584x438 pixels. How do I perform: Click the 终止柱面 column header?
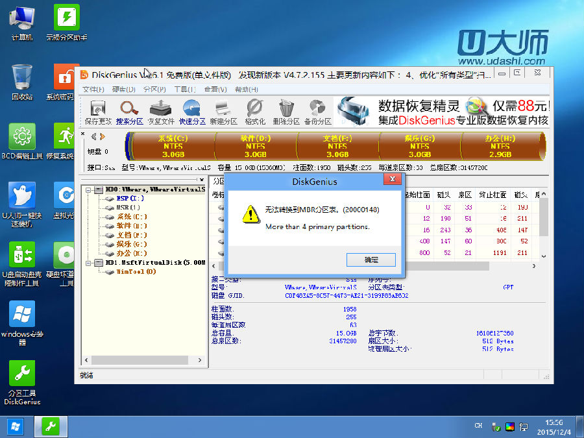(493, 195)
